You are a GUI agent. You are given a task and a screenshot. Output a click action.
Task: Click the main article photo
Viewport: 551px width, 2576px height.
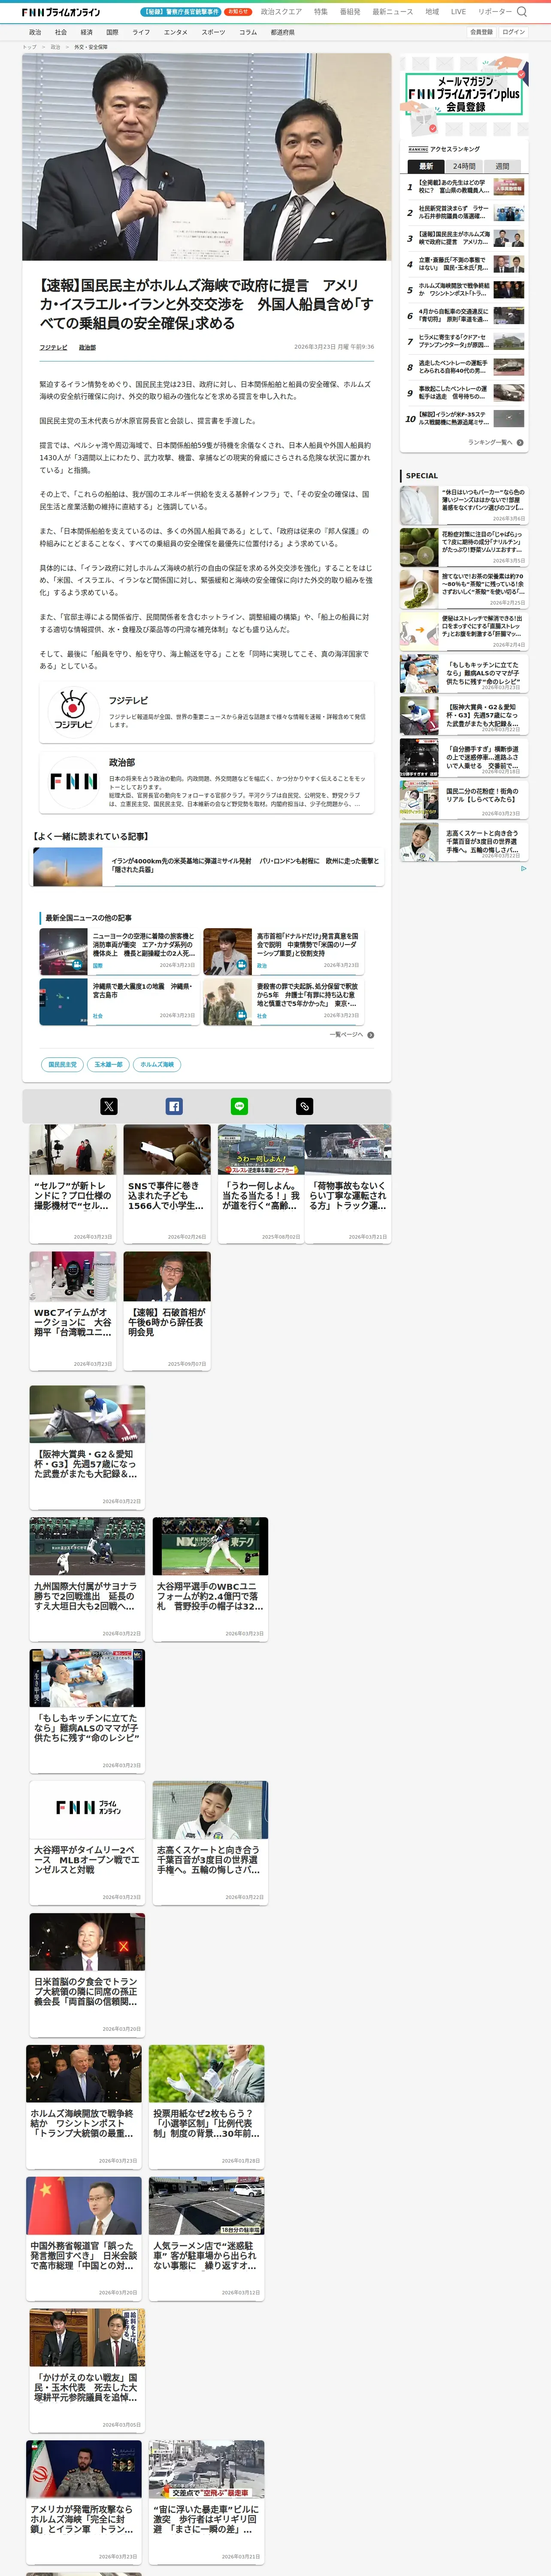[206, 157]
